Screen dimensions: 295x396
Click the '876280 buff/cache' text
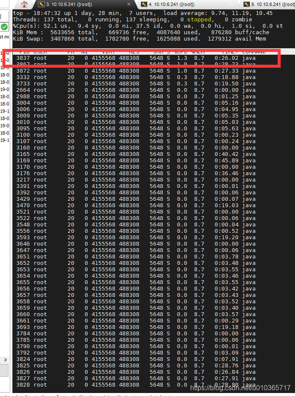(240, 32)
